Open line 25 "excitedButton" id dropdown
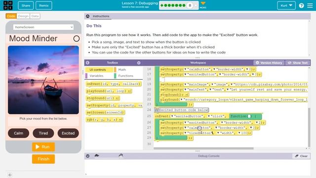The image size is (316, 178). coord(172,116)
